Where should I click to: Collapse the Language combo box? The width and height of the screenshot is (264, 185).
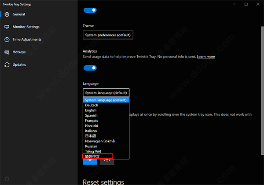pos(106,93)
